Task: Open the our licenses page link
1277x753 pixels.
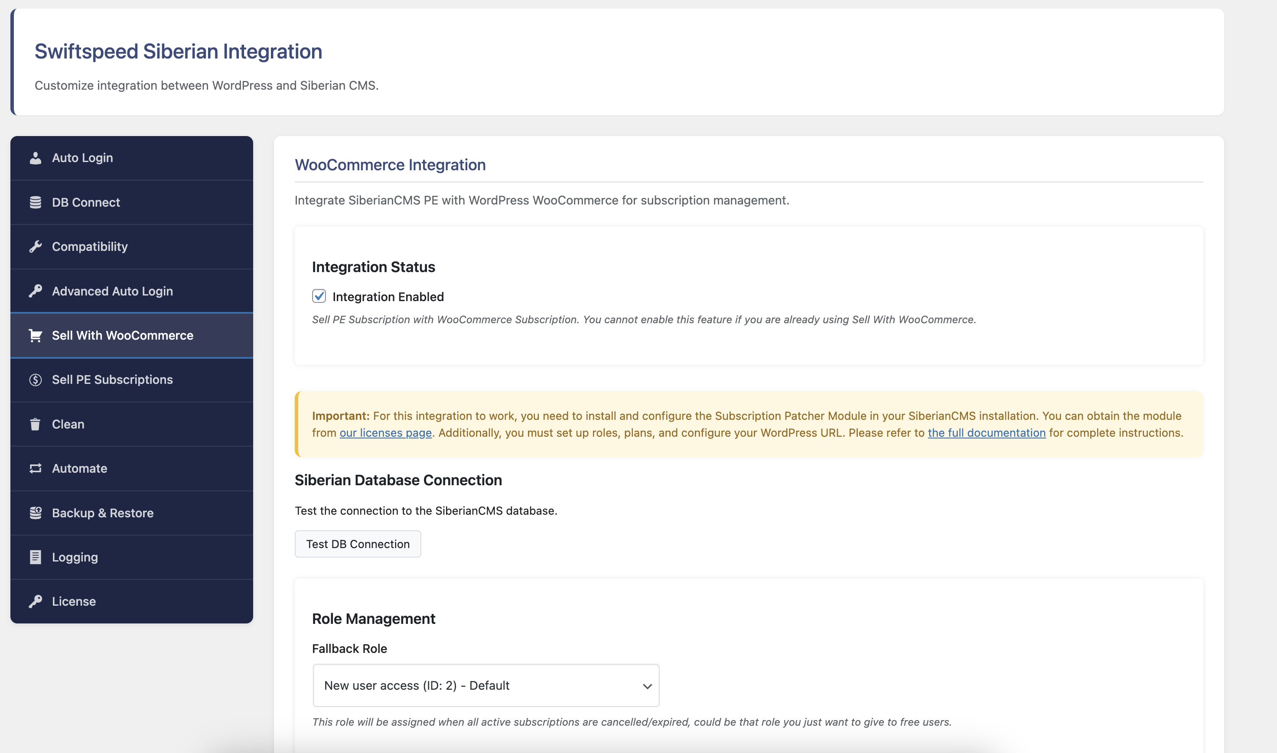Action: (385, 433)
